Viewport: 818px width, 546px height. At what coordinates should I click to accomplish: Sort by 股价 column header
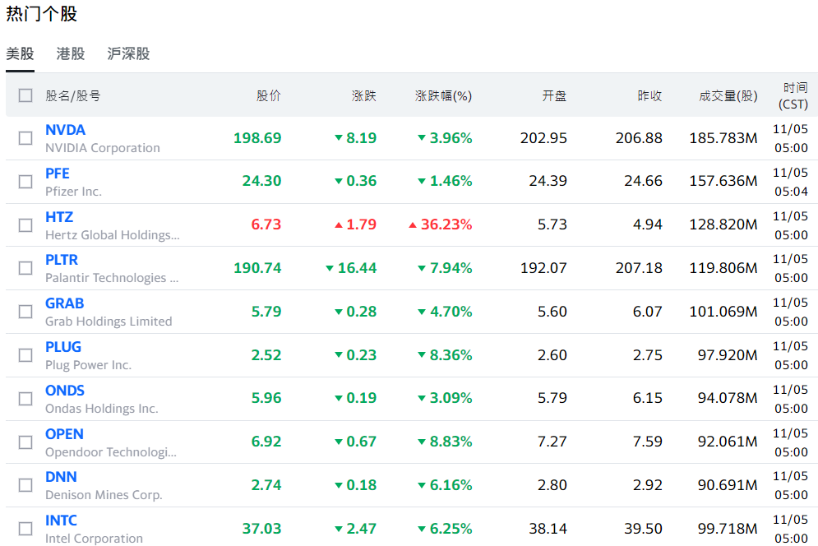point(268,95)
